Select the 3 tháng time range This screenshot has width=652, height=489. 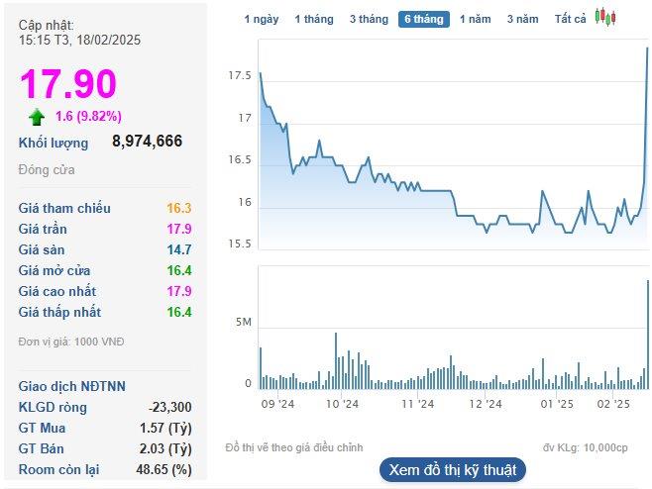coord(369,19)
